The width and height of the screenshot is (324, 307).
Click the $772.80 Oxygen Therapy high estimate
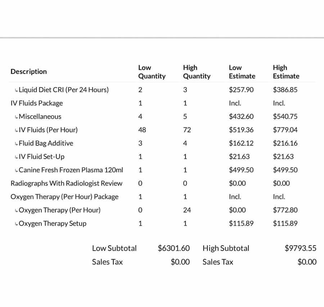tap(285, 210)
